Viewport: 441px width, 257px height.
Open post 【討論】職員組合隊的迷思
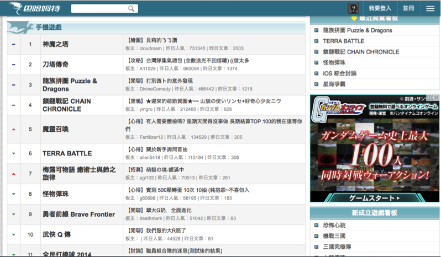(174, 250)
